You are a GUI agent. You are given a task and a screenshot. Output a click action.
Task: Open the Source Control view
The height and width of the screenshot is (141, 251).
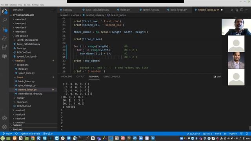coord(4,29)
